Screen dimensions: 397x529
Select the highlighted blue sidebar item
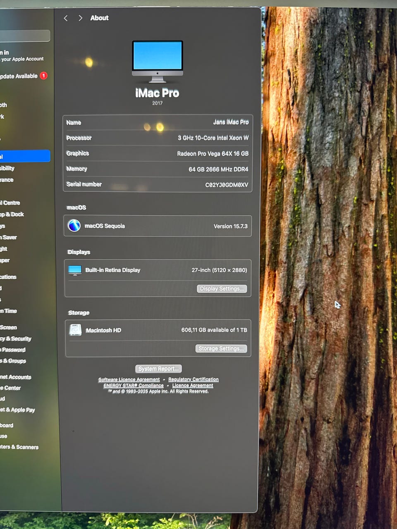click(25, 156)
